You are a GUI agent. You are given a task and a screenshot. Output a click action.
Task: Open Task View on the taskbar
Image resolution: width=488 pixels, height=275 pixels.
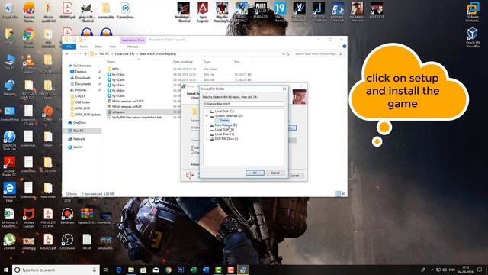(106, 270)
